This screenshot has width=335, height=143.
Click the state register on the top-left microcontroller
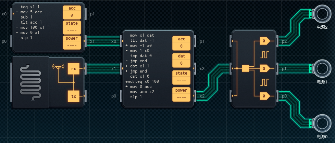point(72,27)
